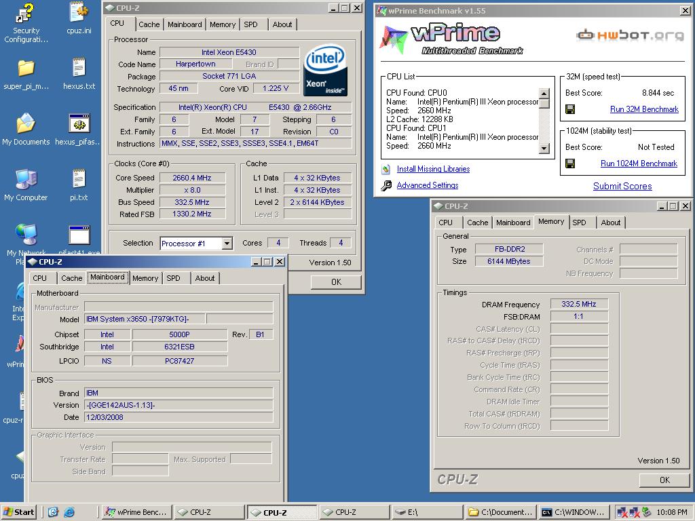Viewport: 695px width, 521px height.
Task: Open the My Network Places icon
Action: (x=26, y=235)
